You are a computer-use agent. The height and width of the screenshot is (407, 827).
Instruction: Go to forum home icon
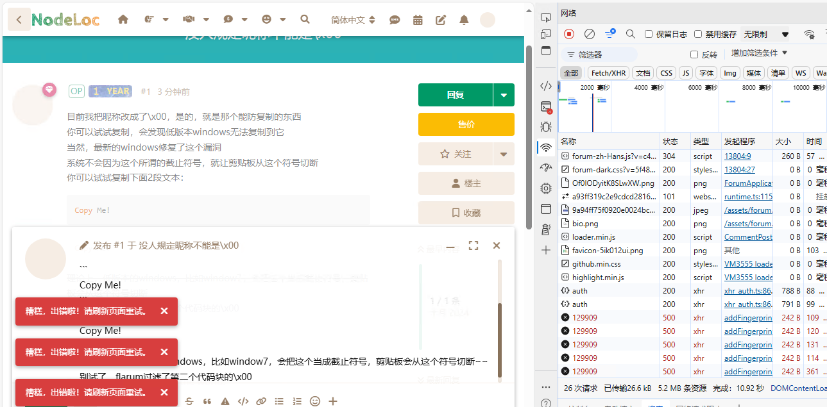tap(123, 20)
